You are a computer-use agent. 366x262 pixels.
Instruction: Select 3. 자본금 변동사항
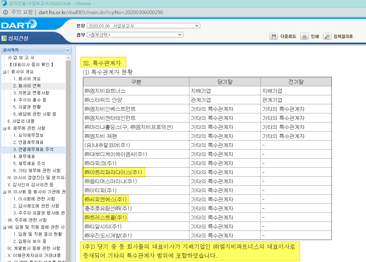point(31,93)
